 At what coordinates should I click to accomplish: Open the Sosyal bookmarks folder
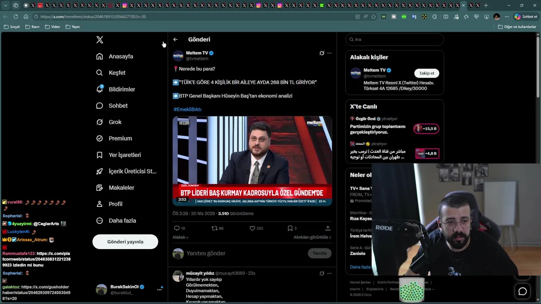(12, 27)
